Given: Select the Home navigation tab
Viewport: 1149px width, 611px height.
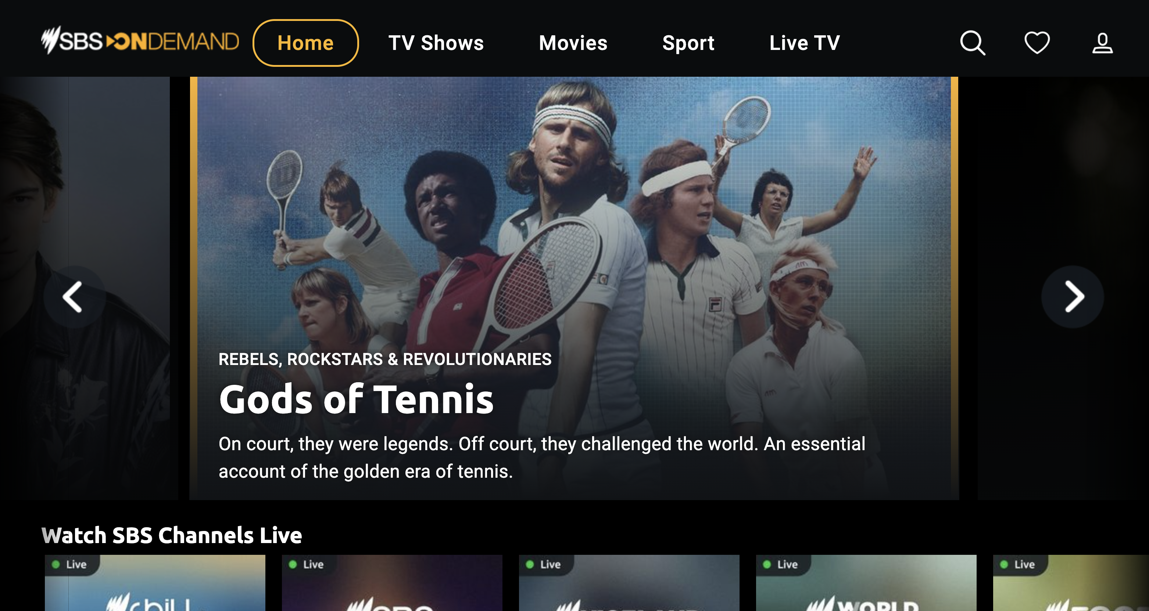Looking at the screenshot, I should [305, 43].
